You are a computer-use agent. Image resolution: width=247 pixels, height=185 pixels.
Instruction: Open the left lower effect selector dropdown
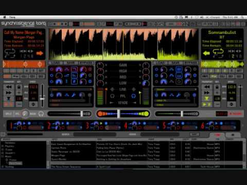[x=71, y=89]
